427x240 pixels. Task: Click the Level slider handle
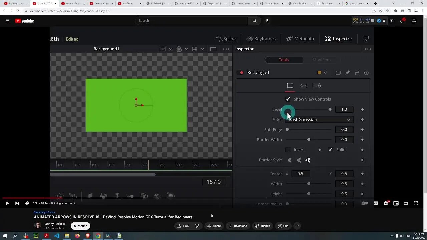click(330, 109)
